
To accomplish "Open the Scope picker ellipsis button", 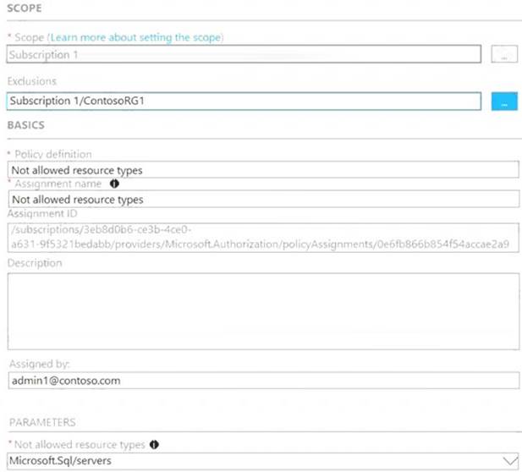I will tap(504, 54).
